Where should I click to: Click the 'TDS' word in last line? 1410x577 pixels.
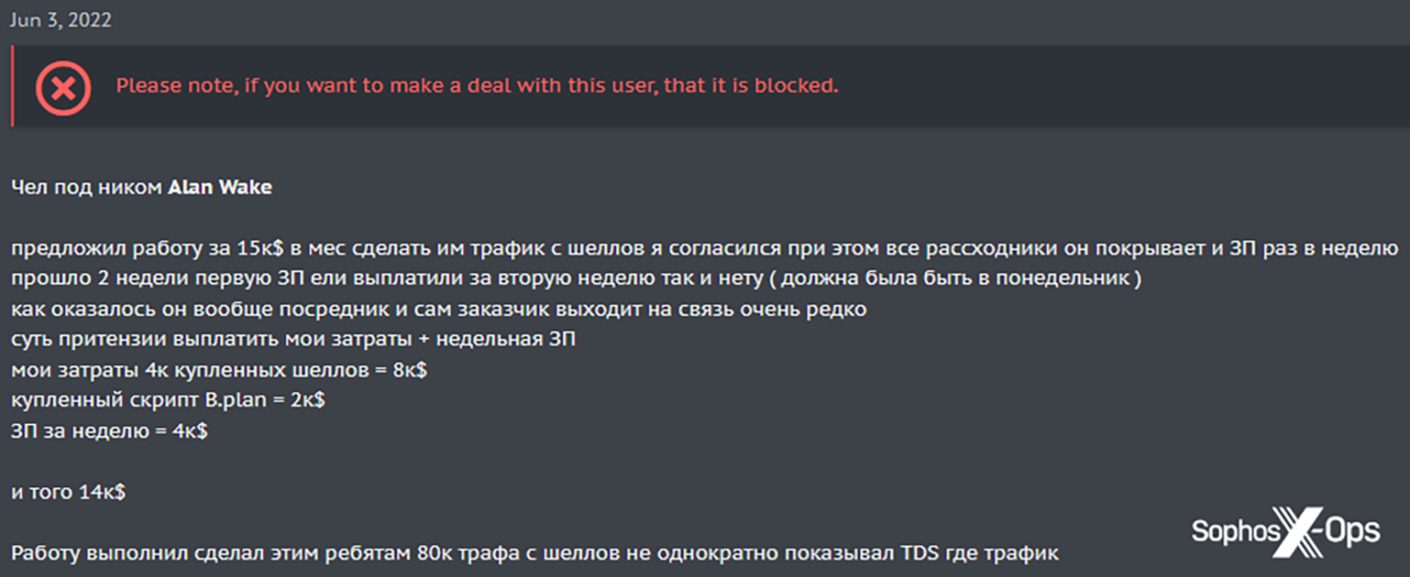point(919,553)
